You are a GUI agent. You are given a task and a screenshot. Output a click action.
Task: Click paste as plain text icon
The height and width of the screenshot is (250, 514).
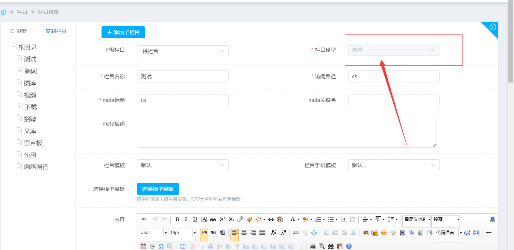point(280,219)
